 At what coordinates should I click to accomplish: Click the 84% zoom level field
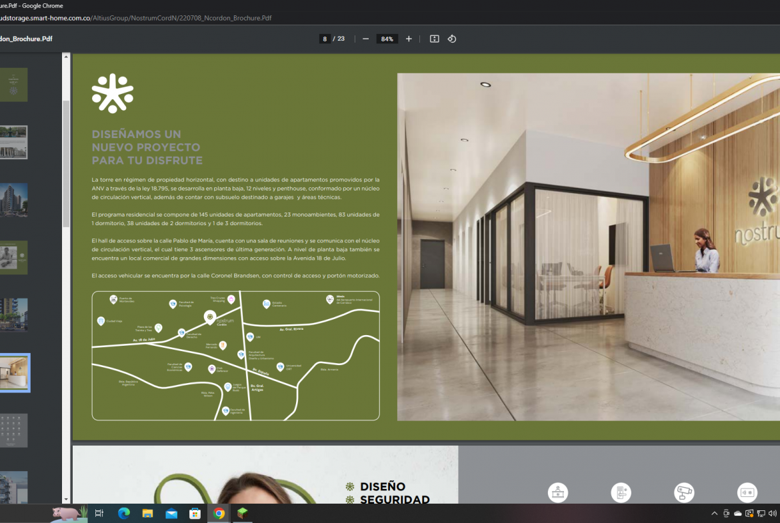click(x=387, y=39)
